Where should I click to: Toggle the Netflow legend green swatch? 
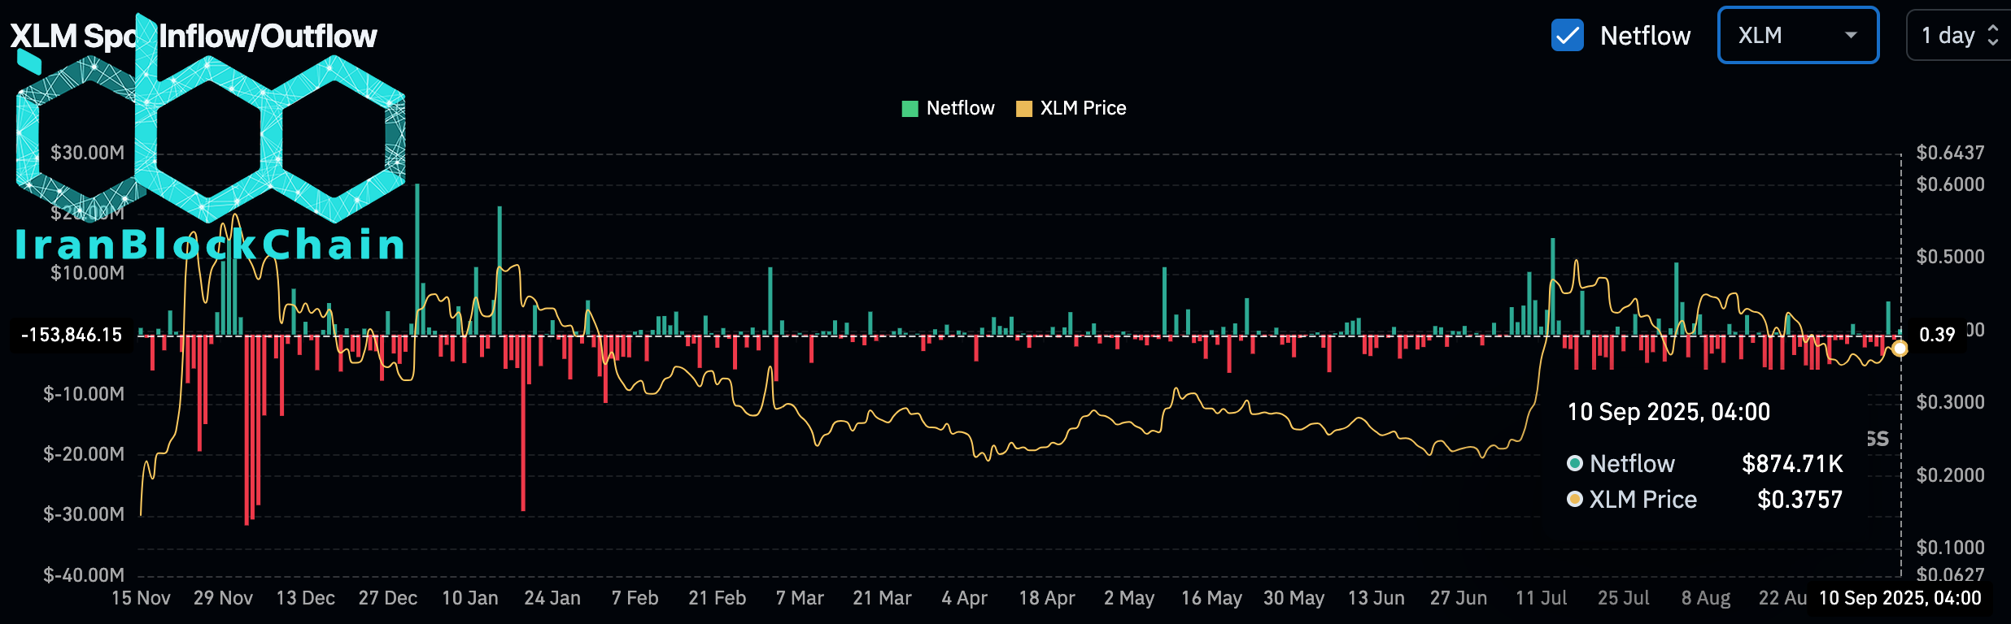click(x=910, y=109)
